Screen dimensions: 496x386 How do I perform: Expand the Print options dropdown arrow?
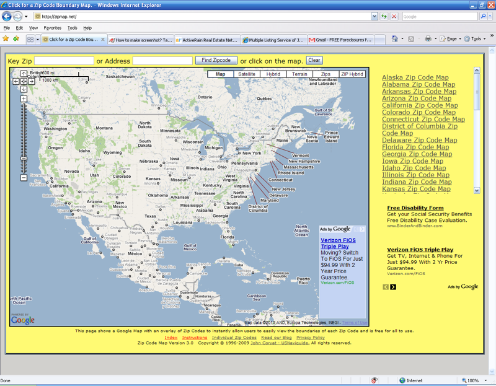(436, 38)
